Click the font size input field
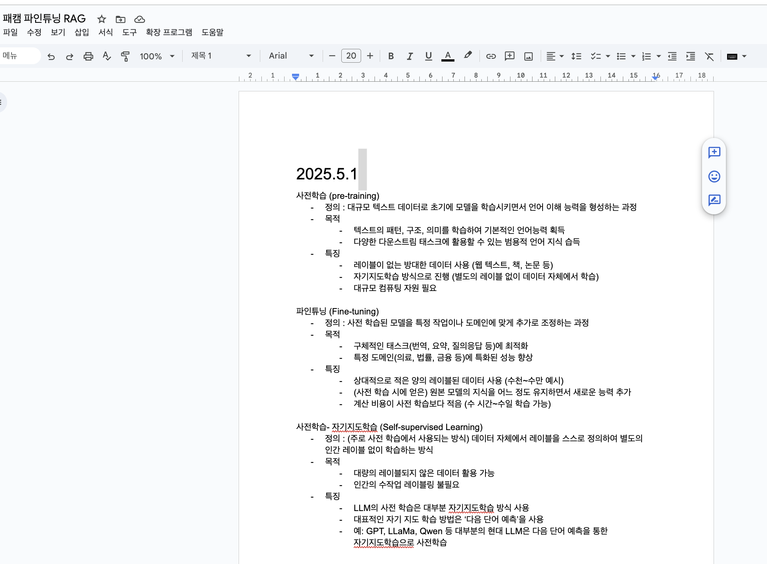This screenshot has width=767, height=564. coord(351,56)
